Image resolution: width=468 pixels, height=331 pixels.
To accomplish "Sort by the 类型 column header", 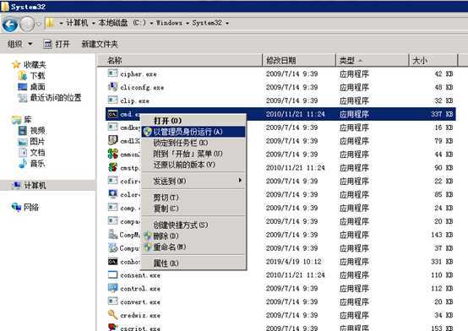I will click(x=373, y=60).
